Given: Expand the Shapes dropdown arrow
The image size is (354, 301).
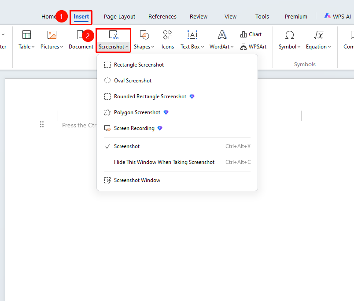Looking at the screenshot, I should [153, 47].
